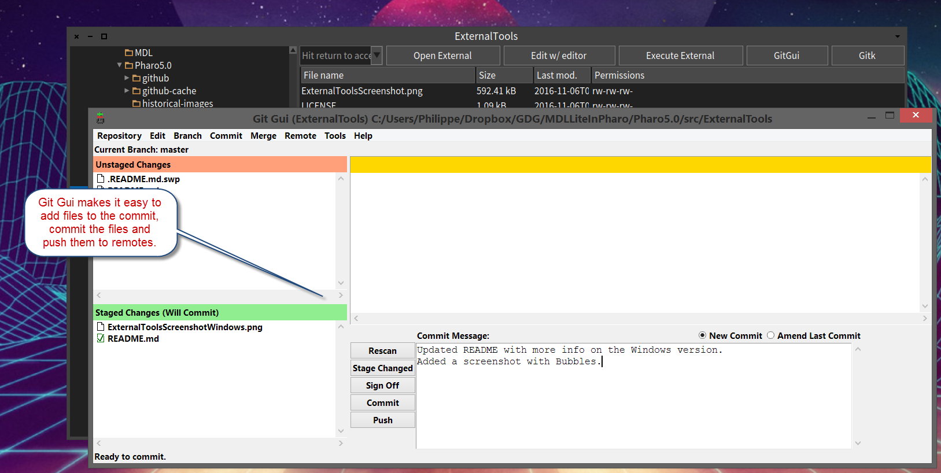Click the ExternalToolsScreenshotWindows.png file icon
Viewport: 941px width, 473px height.
click(101, 327)
